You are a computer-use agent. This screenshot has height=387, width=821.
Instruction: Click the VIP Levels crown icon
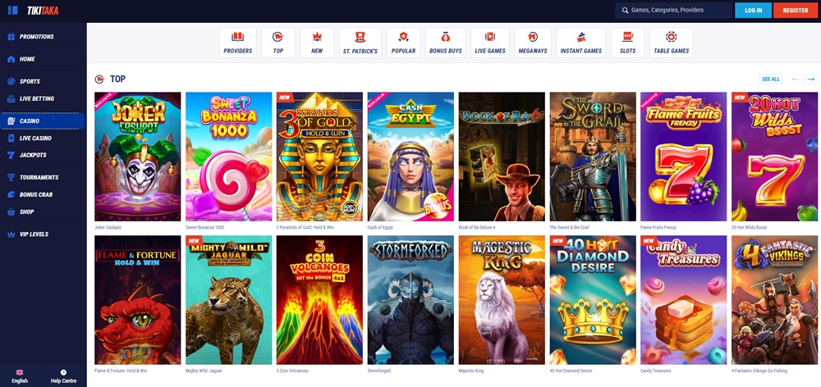11,234
